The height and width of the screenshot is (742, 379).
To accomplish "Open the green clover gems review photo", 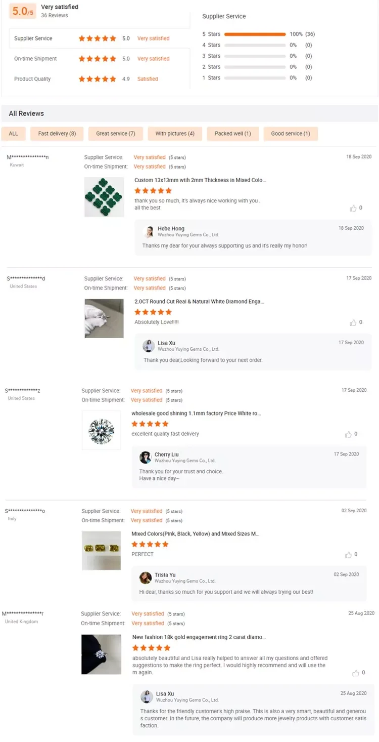I will [104, 197].
